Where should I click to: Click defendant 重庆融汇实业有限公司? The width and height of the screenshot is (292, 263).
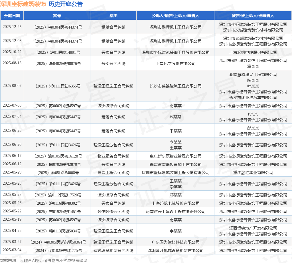(x=253, y=173)
